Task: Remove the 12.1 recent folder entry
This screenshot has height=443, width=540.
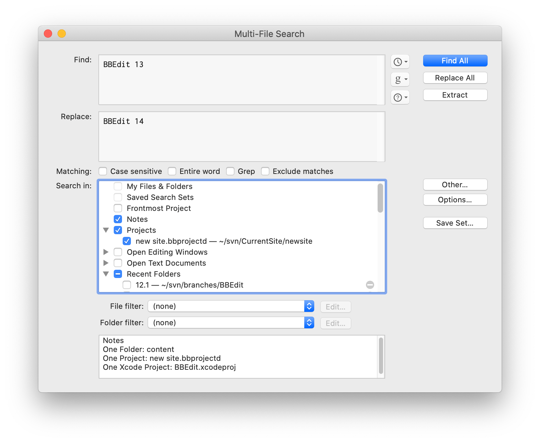Action: coord(370,285)
